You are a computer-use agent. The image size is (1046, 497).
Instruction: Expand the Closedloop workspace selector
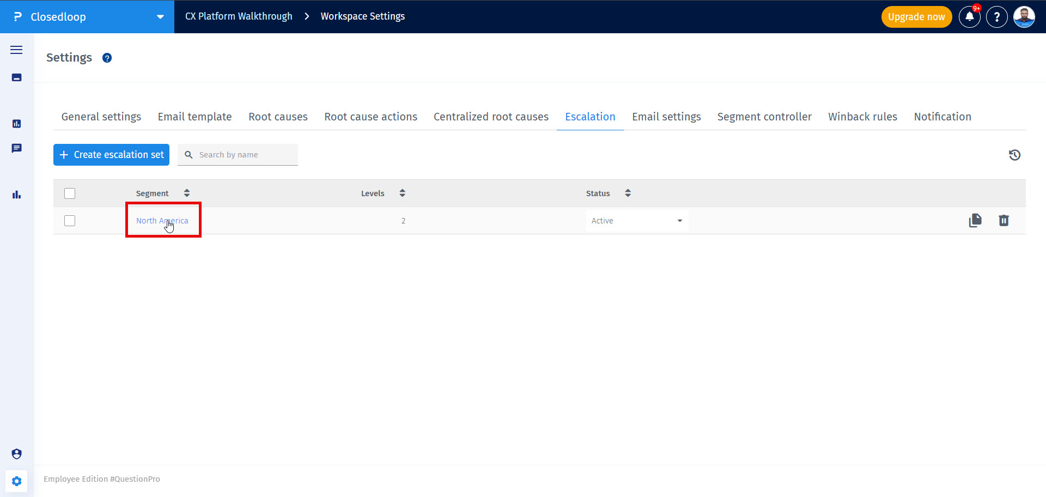pos(160,17)
